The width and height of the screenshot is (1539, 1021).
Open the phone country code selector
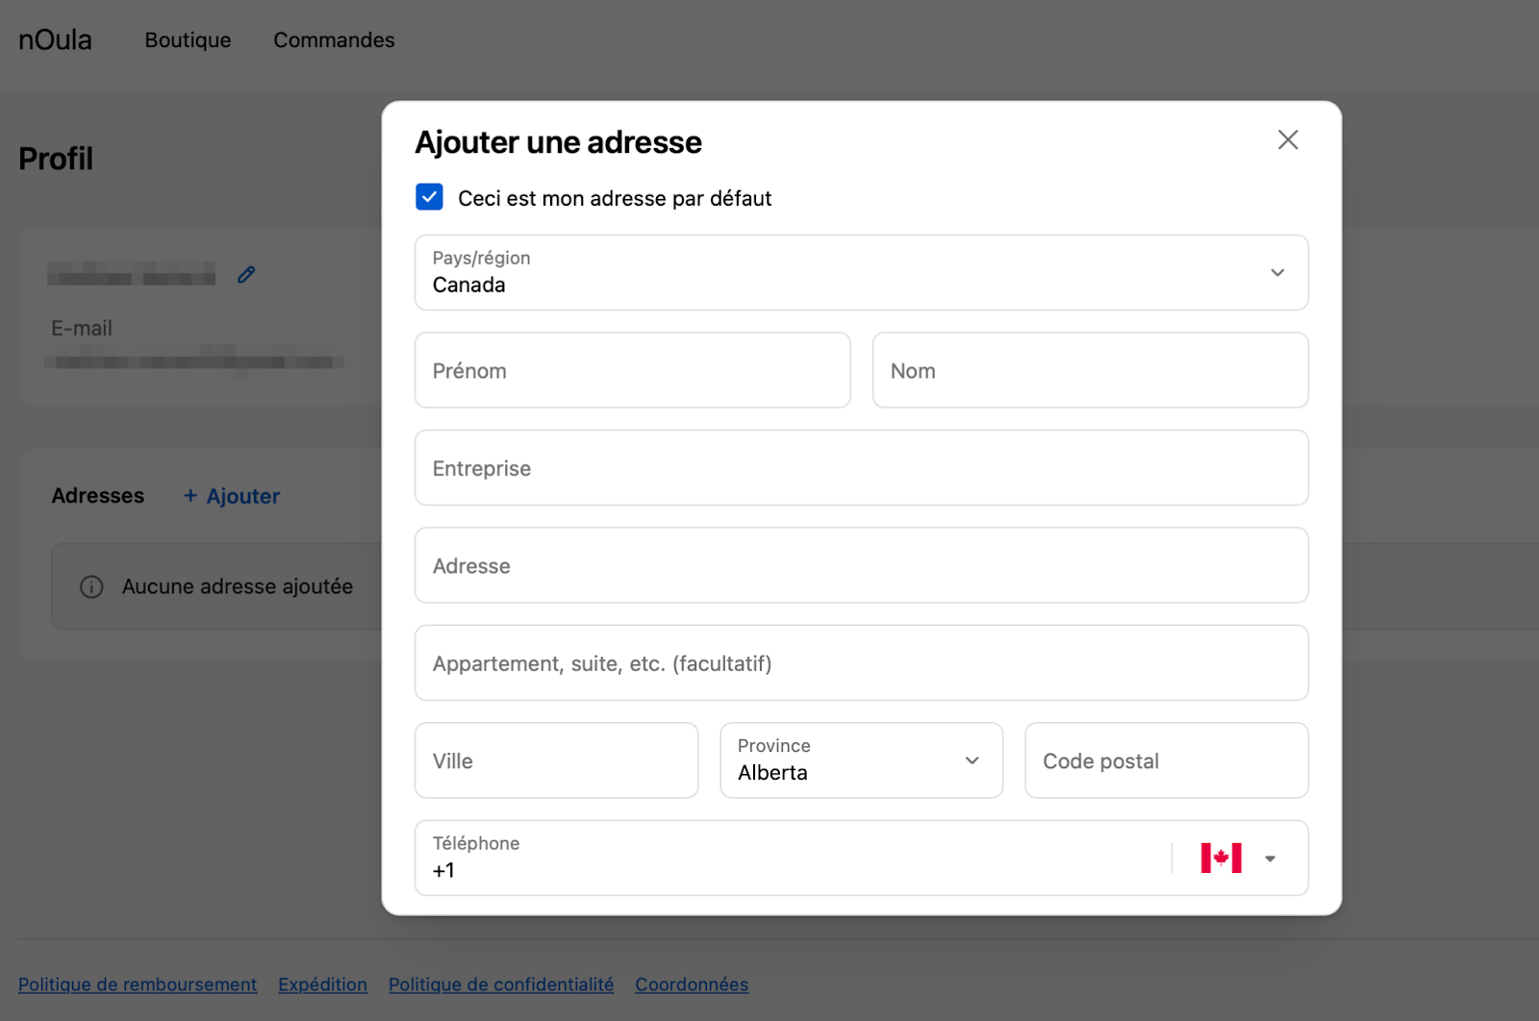1269,859
